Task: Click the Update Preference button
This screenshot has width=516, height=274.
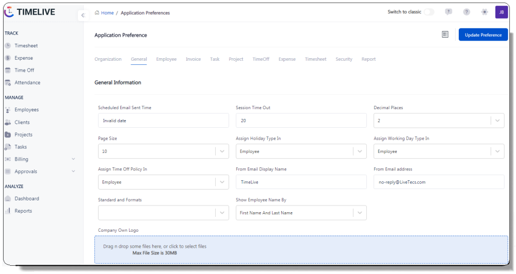Action: click(x=483, y=35)
